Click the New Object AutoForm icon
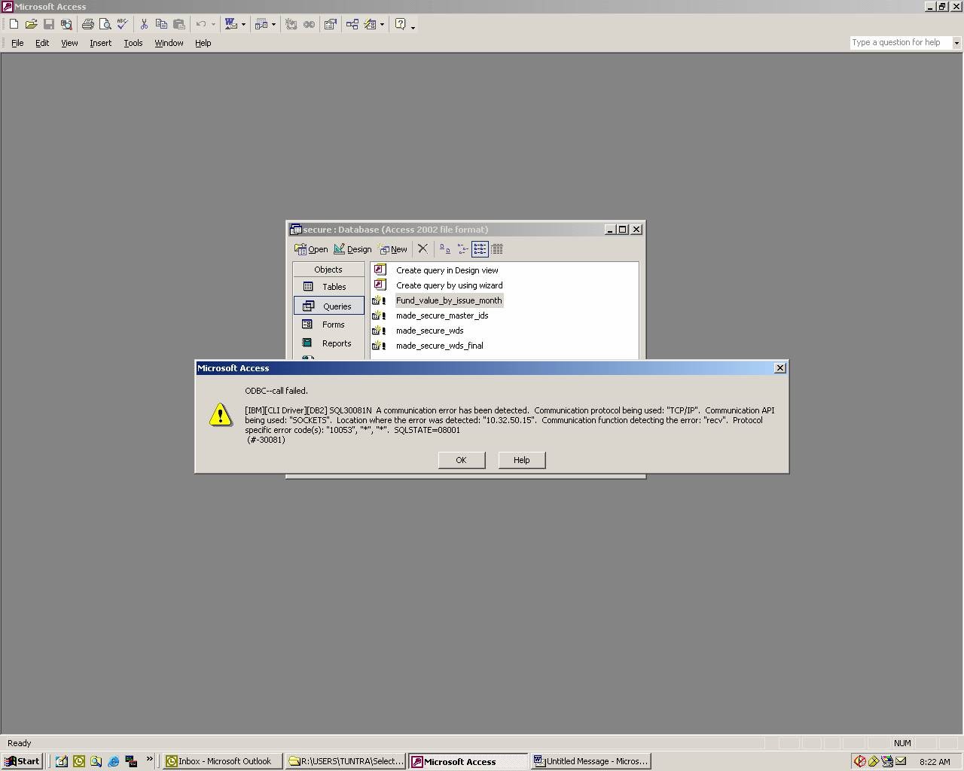The width and height of the screenshot is (964, 771). pos(370,24)
